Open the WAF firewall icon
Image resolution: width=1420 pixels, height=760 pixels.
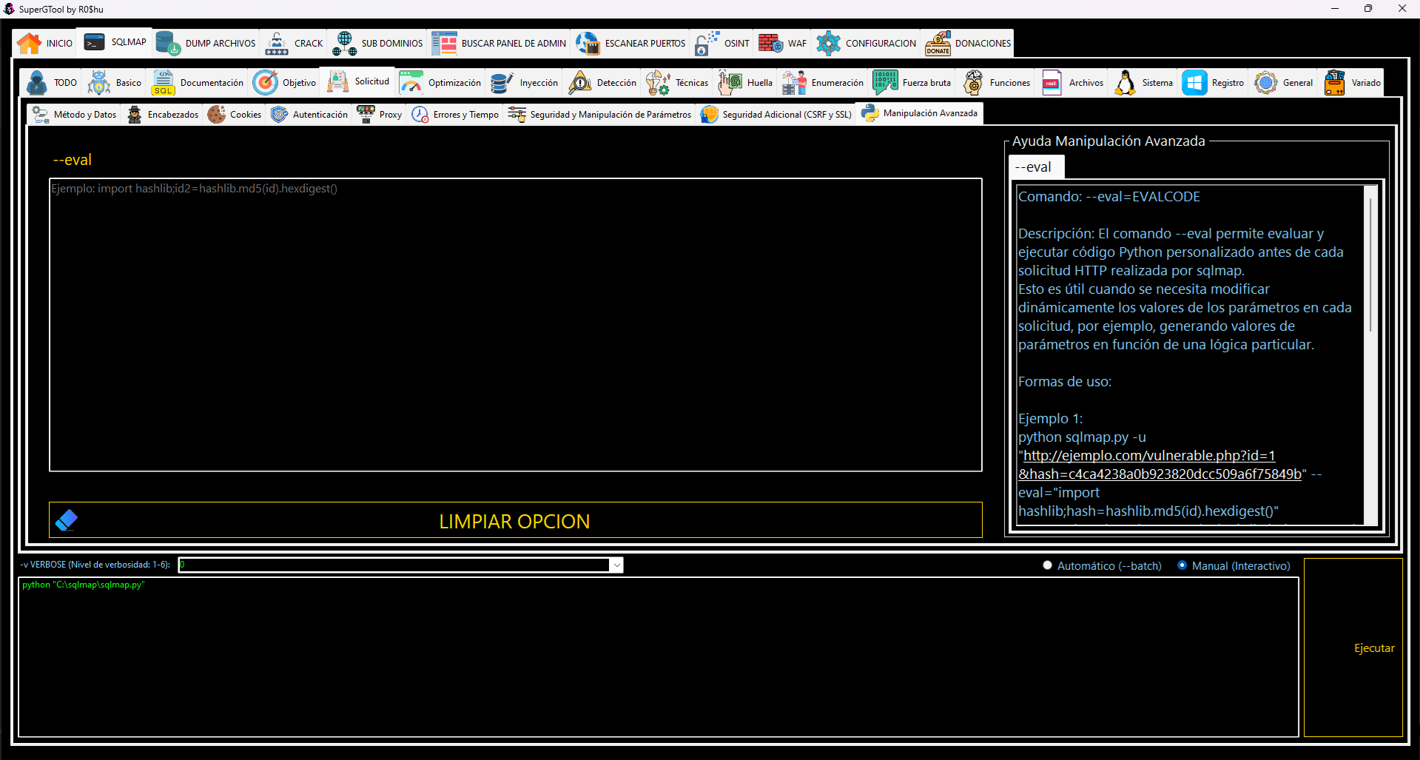click(x=770, y=44)
